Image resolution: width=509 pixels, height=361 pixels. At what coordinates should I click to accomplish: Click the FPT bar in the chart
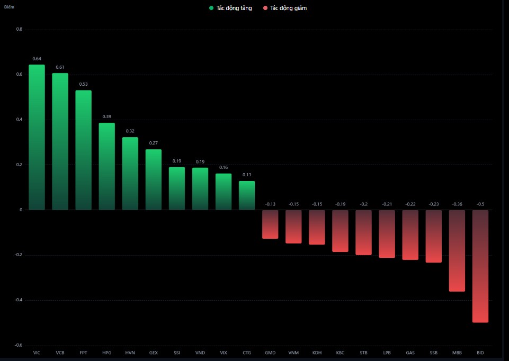pyautogui.click(x=83, y=150)
